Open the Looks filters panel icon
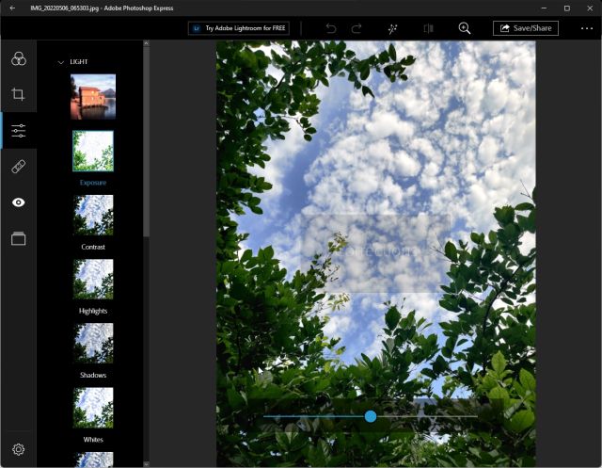Viewport: 602px width, 468px height. pos(19,58)
